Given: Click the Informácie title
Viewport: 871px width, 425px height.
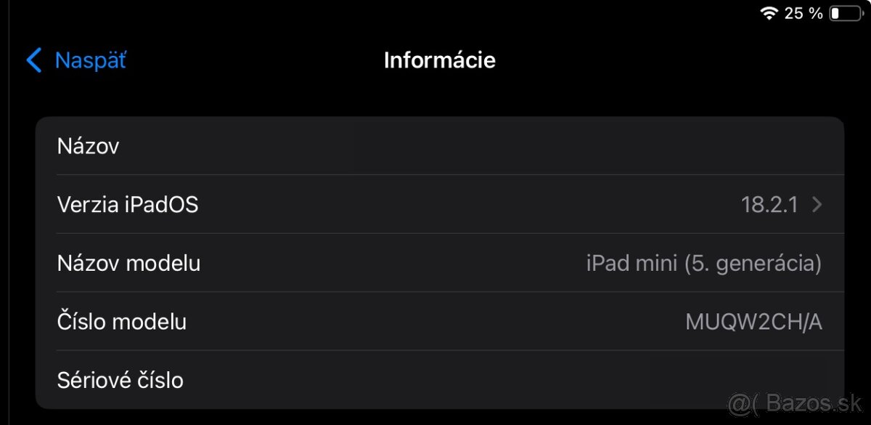Looking at the screenshot, I should 439,60.
